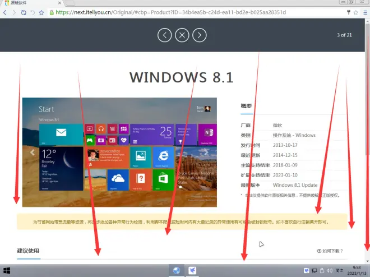Viewport: 370px width, 277px height.
Task: Click the key icon in address bar
Action: click(349, 12)
